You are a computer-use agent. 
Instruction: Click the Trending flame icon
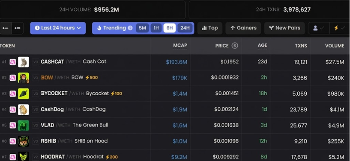[99, 28]
